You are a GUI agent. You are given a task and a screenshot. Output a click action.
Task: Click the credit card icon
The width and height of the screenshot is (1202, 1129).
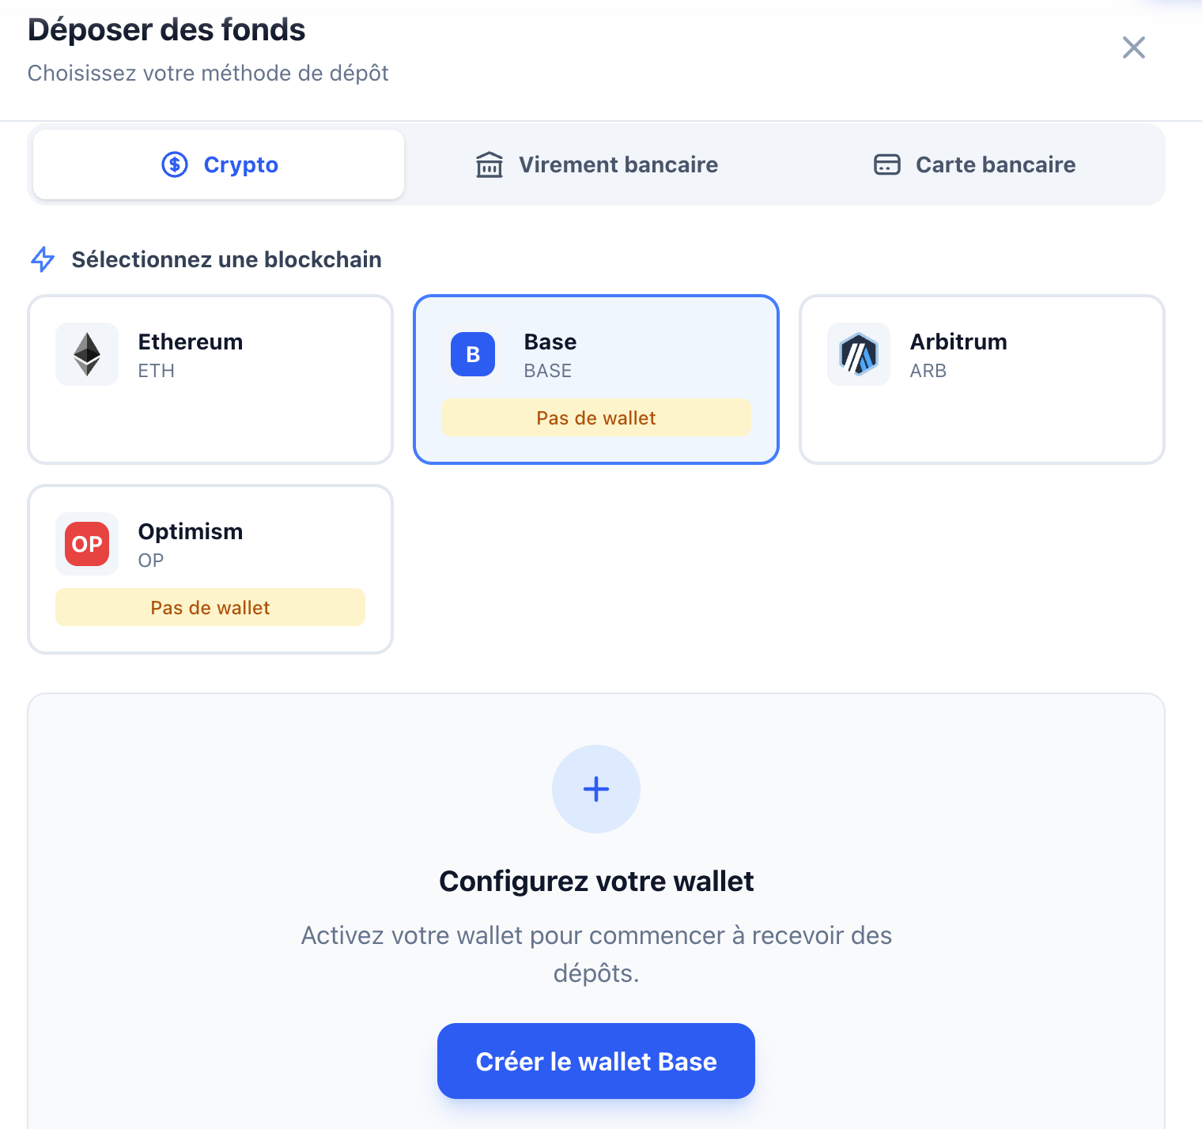(887, 164)
